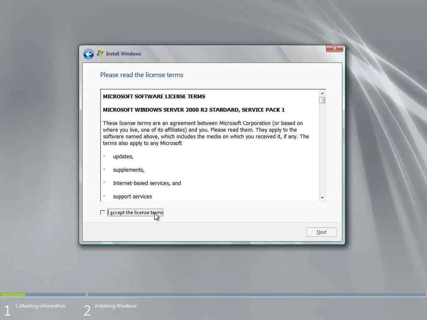Click the 'updates,' bullet item
This screenshot has height=320, width=427.
(x=123, y=157)
